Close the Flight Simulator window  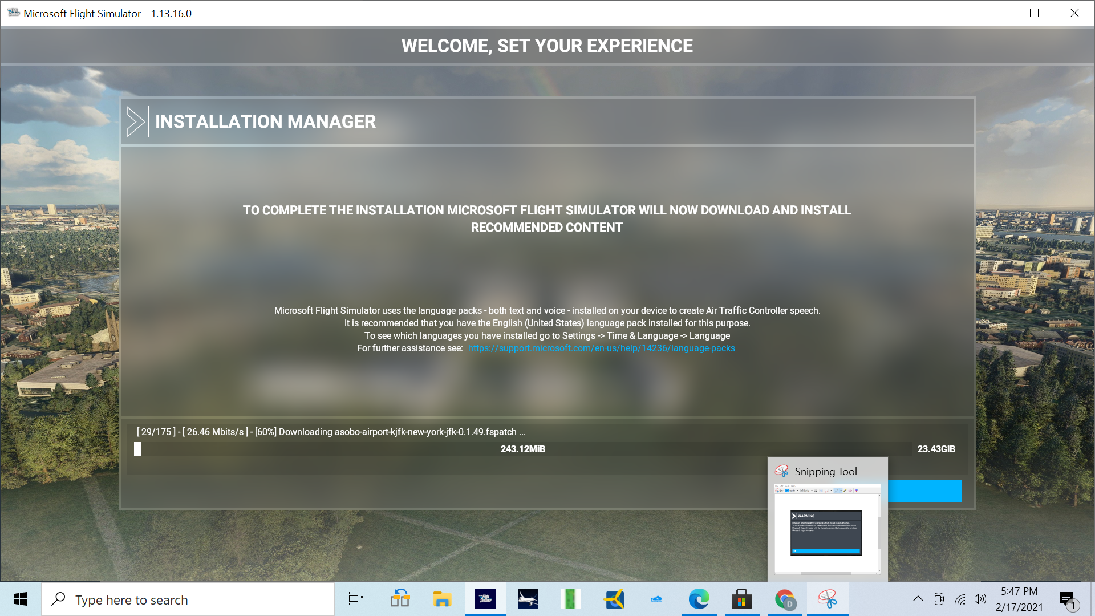click(1074, 13)
